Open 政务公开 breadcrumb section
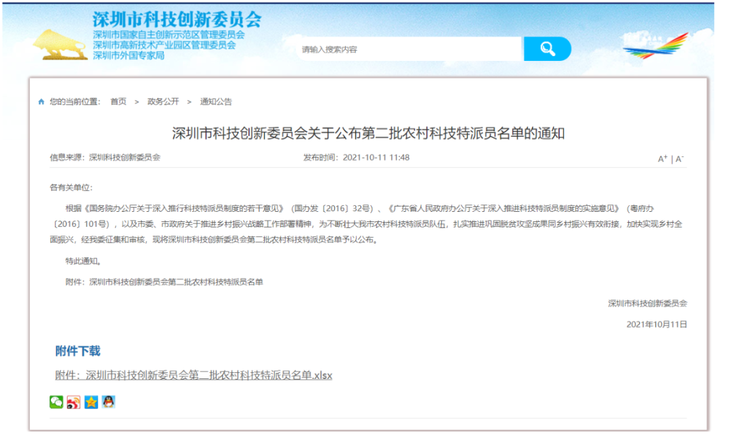 (x=163, y=102)
